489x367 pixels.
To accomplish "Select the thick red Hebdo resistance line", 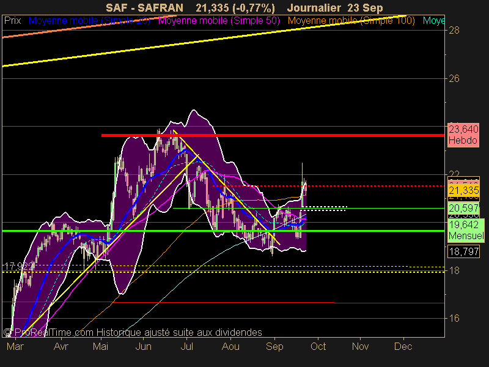I will click(x=273, y=135).
